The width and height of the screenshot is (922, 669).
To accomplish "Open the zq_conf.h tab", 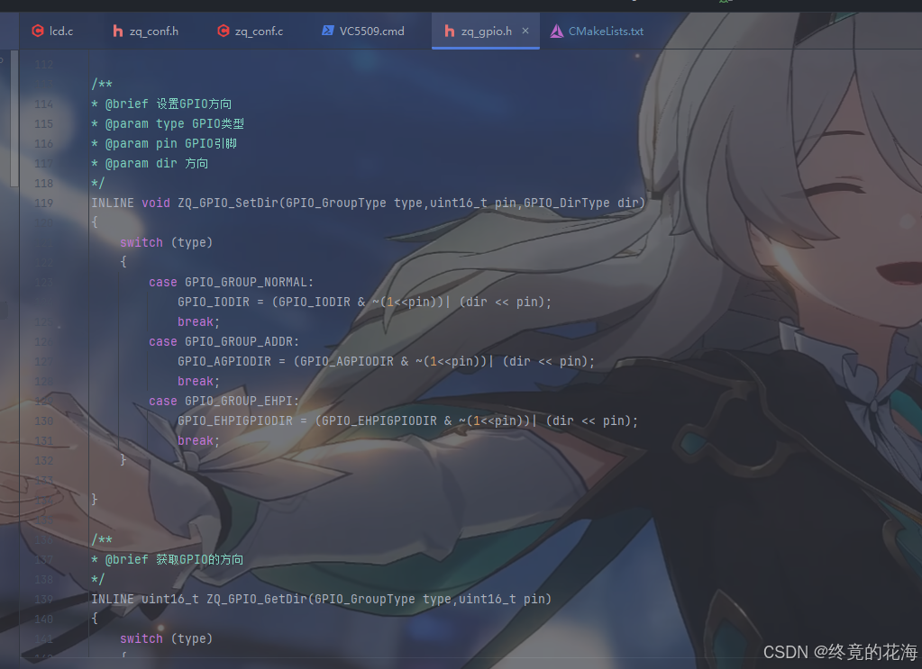I will 145,32.
